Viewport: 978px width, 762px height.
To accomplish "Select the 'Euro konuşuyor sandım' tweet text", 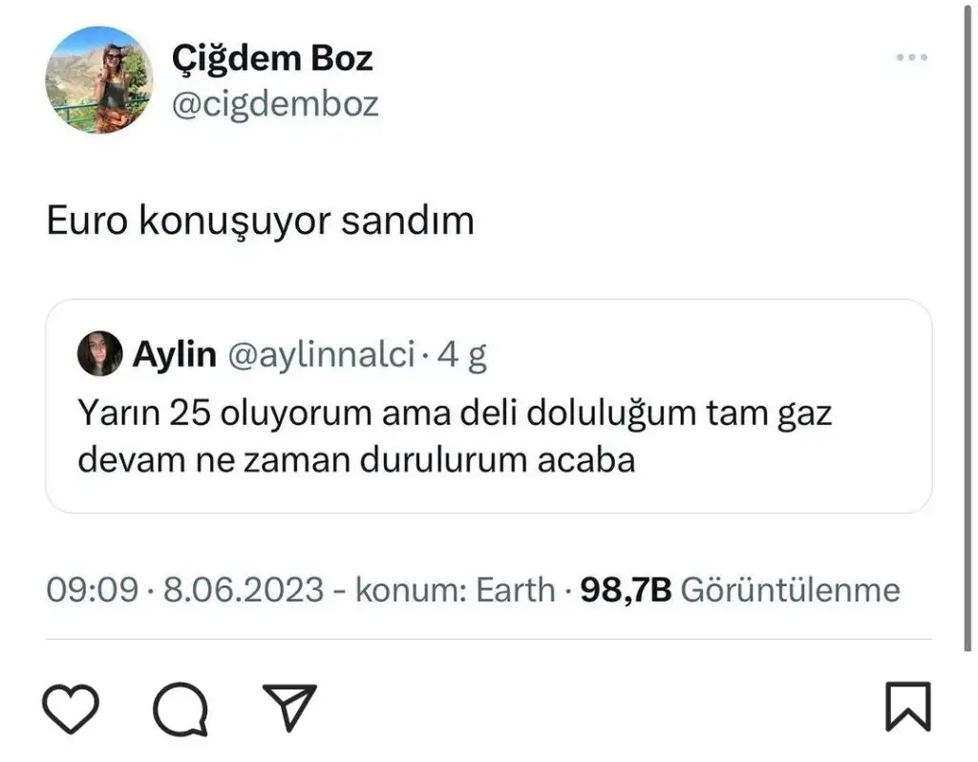I will 261,221.
